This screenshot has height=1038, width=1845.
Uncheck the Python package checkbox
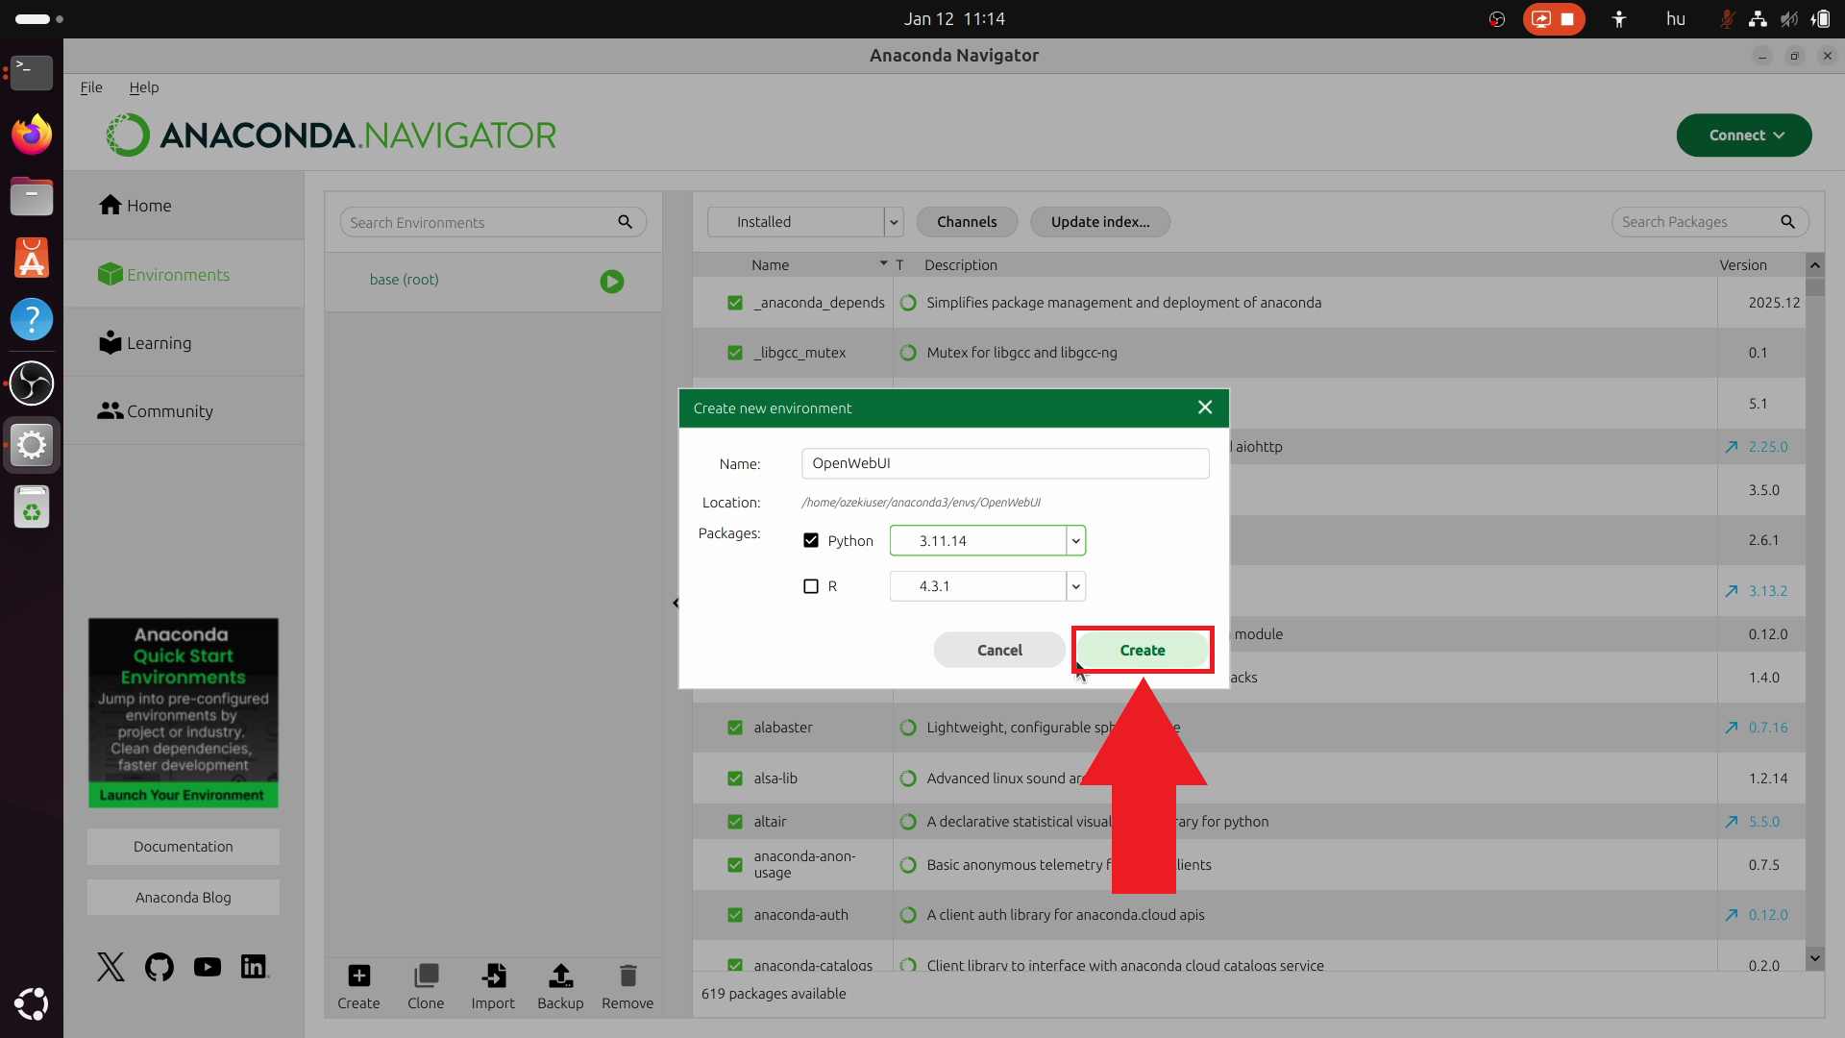[811, 541]
